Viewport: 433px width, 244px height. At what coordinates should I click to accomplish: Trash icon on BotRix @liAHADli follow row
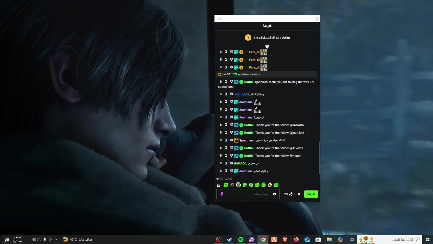click(221, 125)
